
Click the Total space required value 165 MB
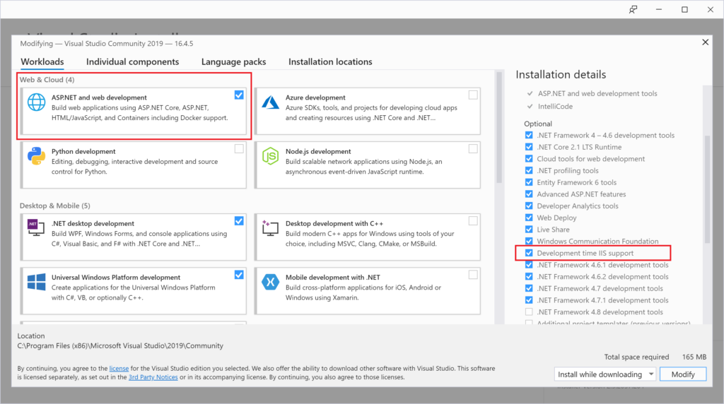click(x=694, y=357)
